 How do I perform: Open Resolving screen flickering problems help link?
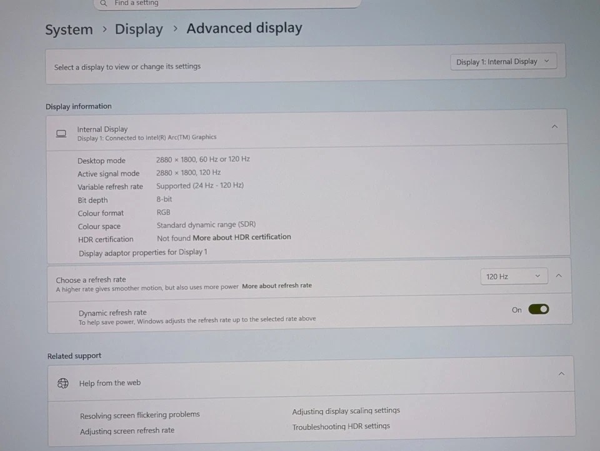tap(140, 415)
